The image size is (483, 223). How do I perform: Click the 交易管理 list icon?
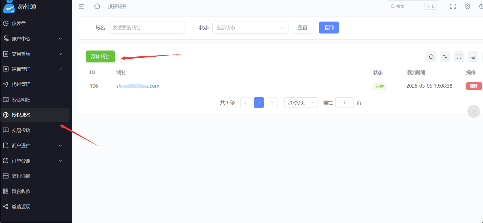point(6,54)
